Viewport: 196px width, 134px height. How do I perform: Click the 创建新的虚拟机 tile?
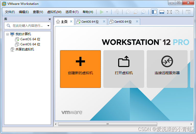coord(80,69)
